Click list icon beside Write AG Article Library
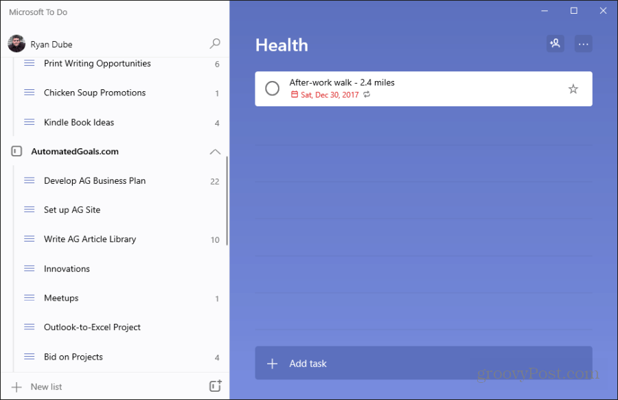Screen dimensions: 618x400 pyautogui.click(x=29, y=239)
